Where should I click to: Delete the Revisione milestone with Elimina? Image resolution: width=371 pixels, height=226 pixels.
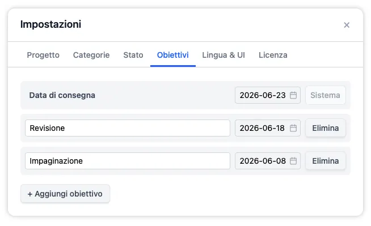coord(326,128)
